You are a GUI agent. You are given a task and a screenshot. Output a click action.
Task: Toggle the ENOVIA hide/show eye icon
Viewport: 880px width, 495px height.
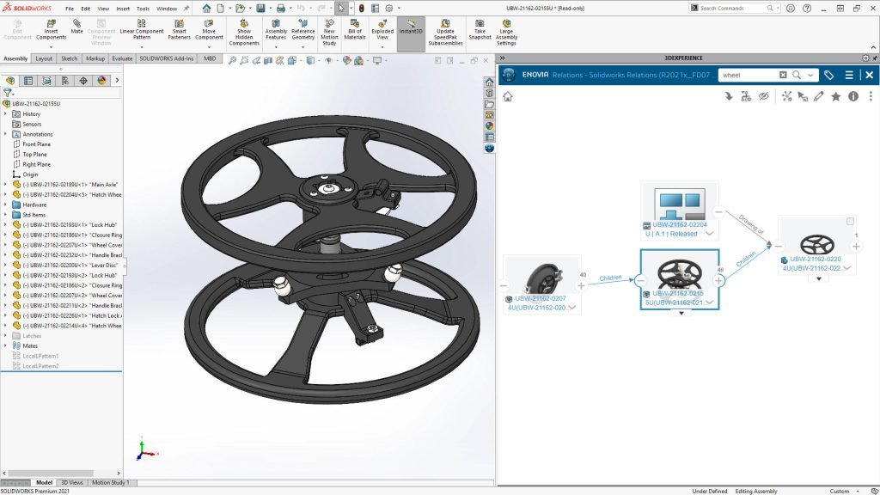(764, 96)
